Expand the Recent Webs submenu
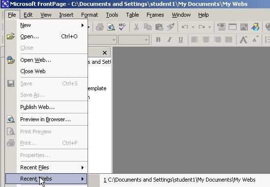The image size is (270, 187). [x=46, y=179]
